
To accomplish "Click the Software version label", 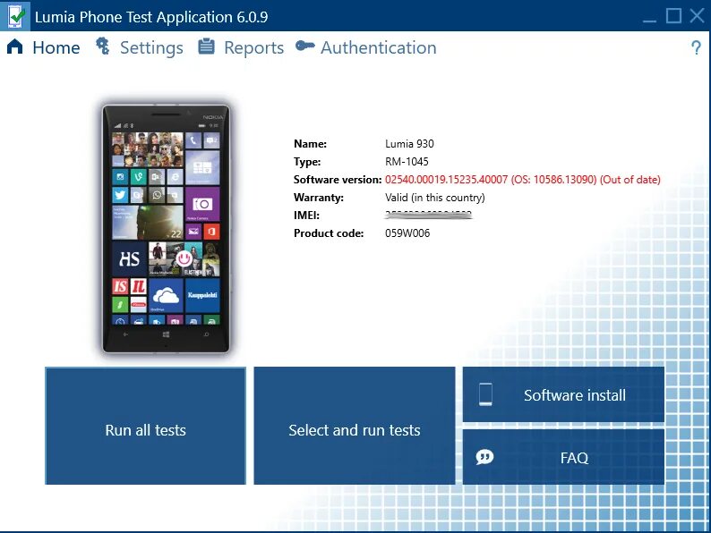I will coord(338,180).
